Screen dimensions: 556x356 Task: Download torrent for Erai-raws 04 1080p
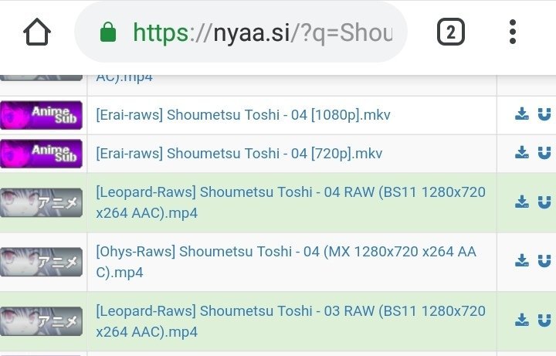point(521,114)
